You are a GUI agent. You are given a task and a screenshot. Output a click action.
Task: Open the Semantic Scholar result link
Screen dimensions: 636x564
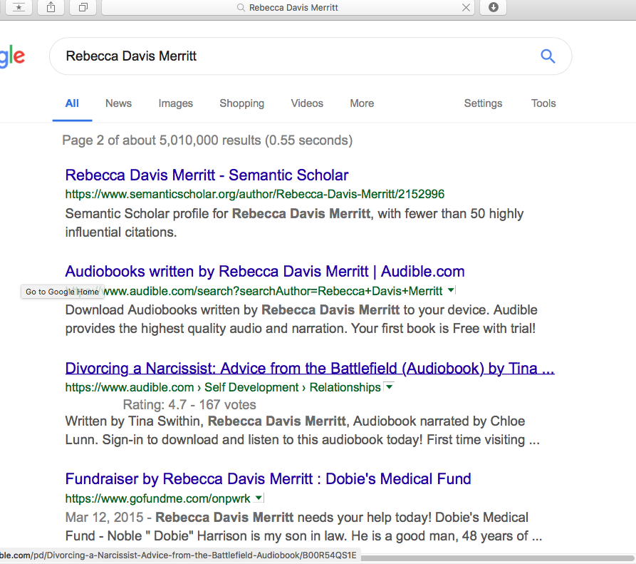point(207,175)
